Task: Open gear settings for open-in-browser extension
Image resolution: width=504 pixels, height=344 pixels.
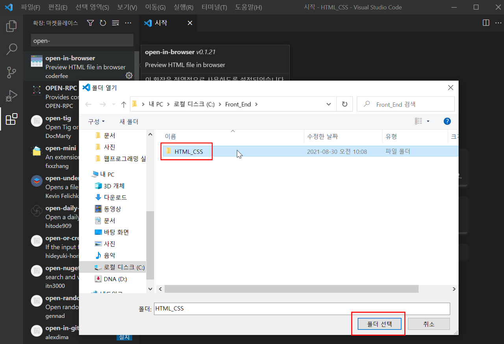Action: coord(129,75)
